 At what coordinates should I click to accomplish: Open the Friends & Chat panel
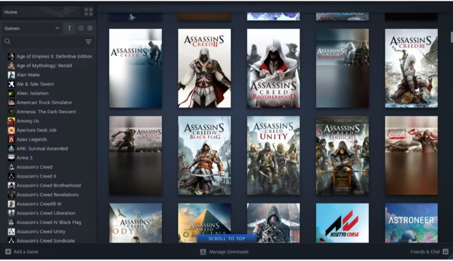click(425, 252)
